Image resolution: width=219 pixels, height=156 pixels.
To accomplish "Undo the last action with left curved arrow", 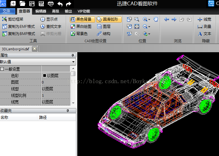I will pyautogui.click(x=60, y=4).
